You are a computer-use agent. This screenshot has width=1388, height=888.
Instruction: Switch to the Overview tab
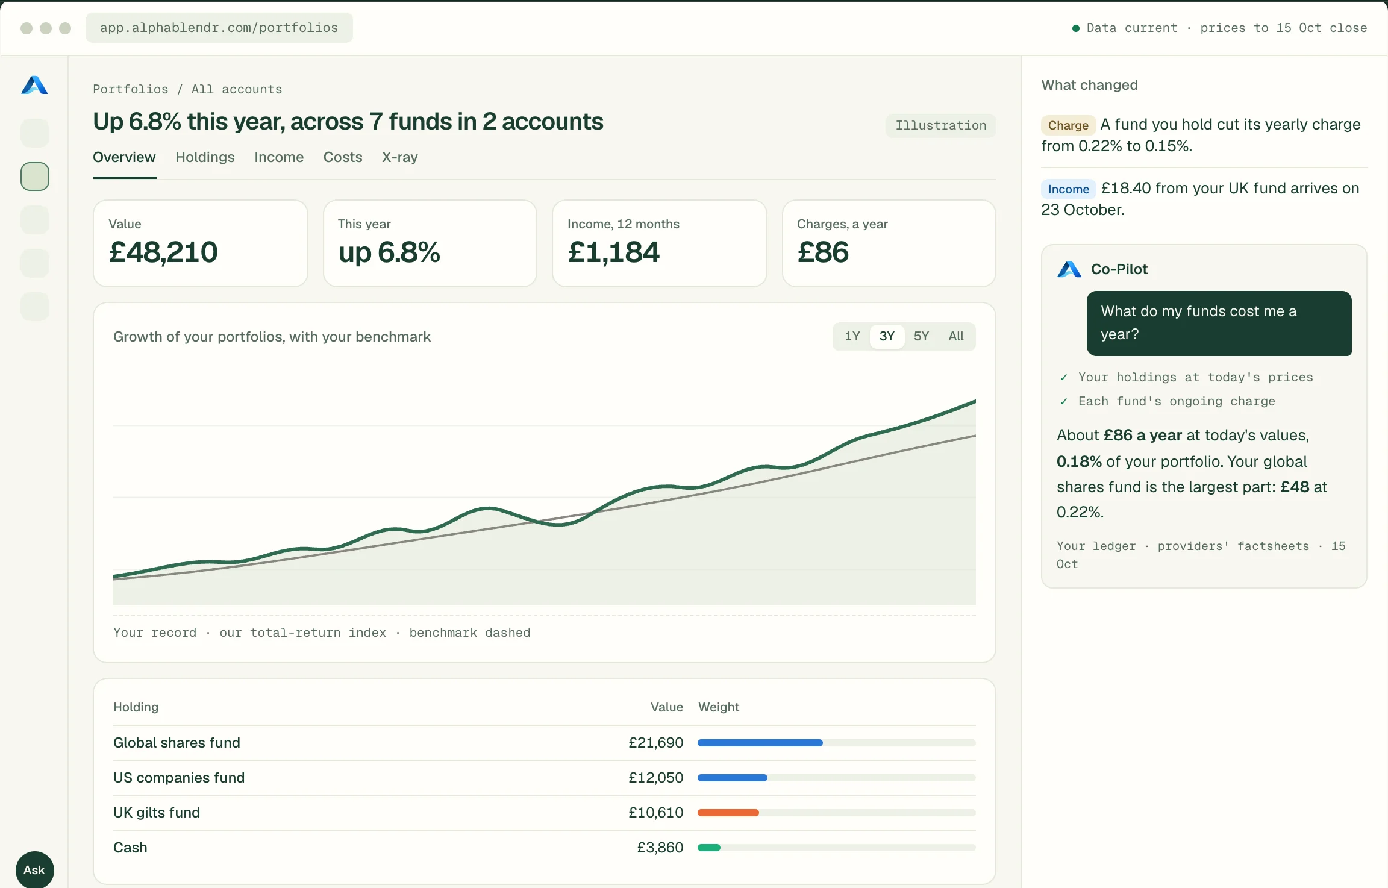[x=124, y=157]
